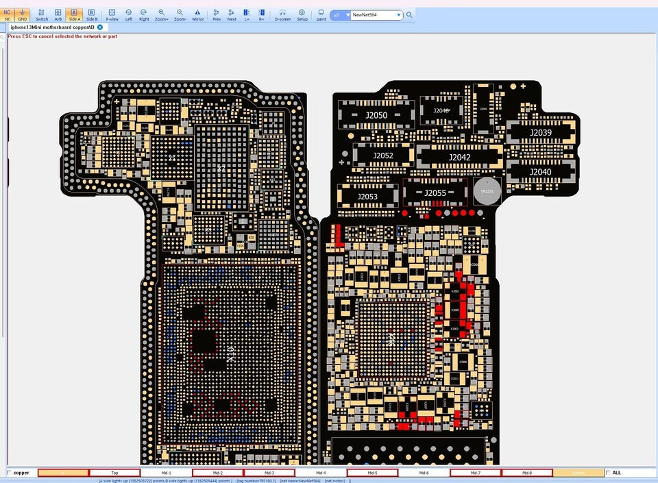
Task: Click the search magnifier button
Action: point(410,15)
